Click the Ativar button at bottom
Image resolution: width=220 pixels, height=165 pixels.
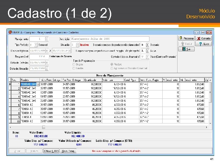pos(17,151)
